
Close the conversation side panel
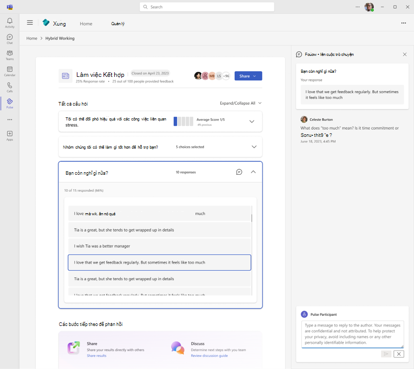point(404,54)
